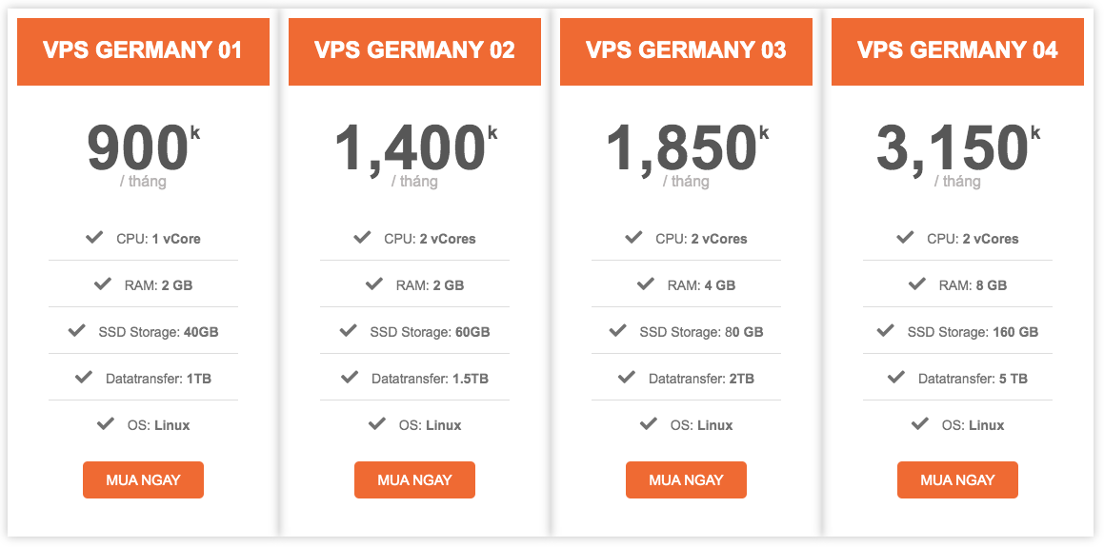
Task: Select the SSD Storage: 60GB feature row
Action: (414, 331)
